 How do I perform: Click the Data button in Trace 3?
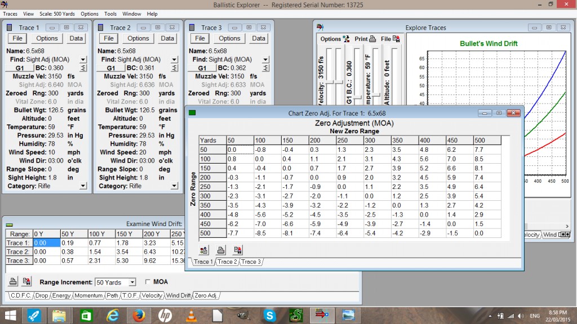coord(258,38)
